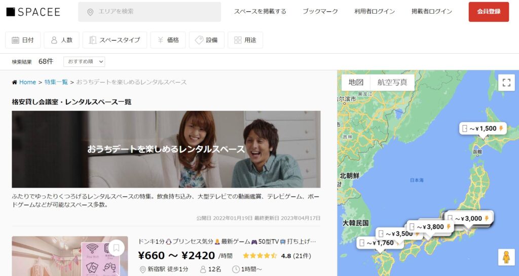The height and width of the screenshot is (276, 519).
Task: Expand the スペースタイプ filter
Action: click(x=115, y=40)
